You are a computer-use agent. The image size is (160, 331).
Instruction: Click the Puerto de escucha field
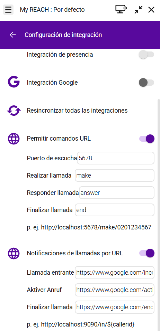[x=116, y=158]
